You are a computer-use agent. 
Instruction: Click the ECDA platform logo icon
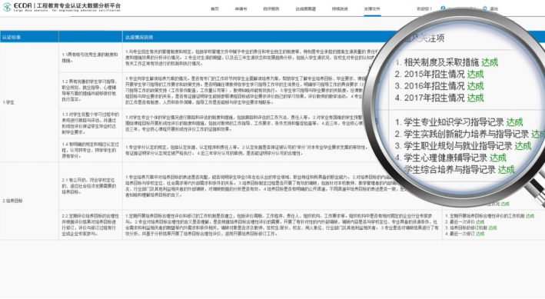pos(7,7)
